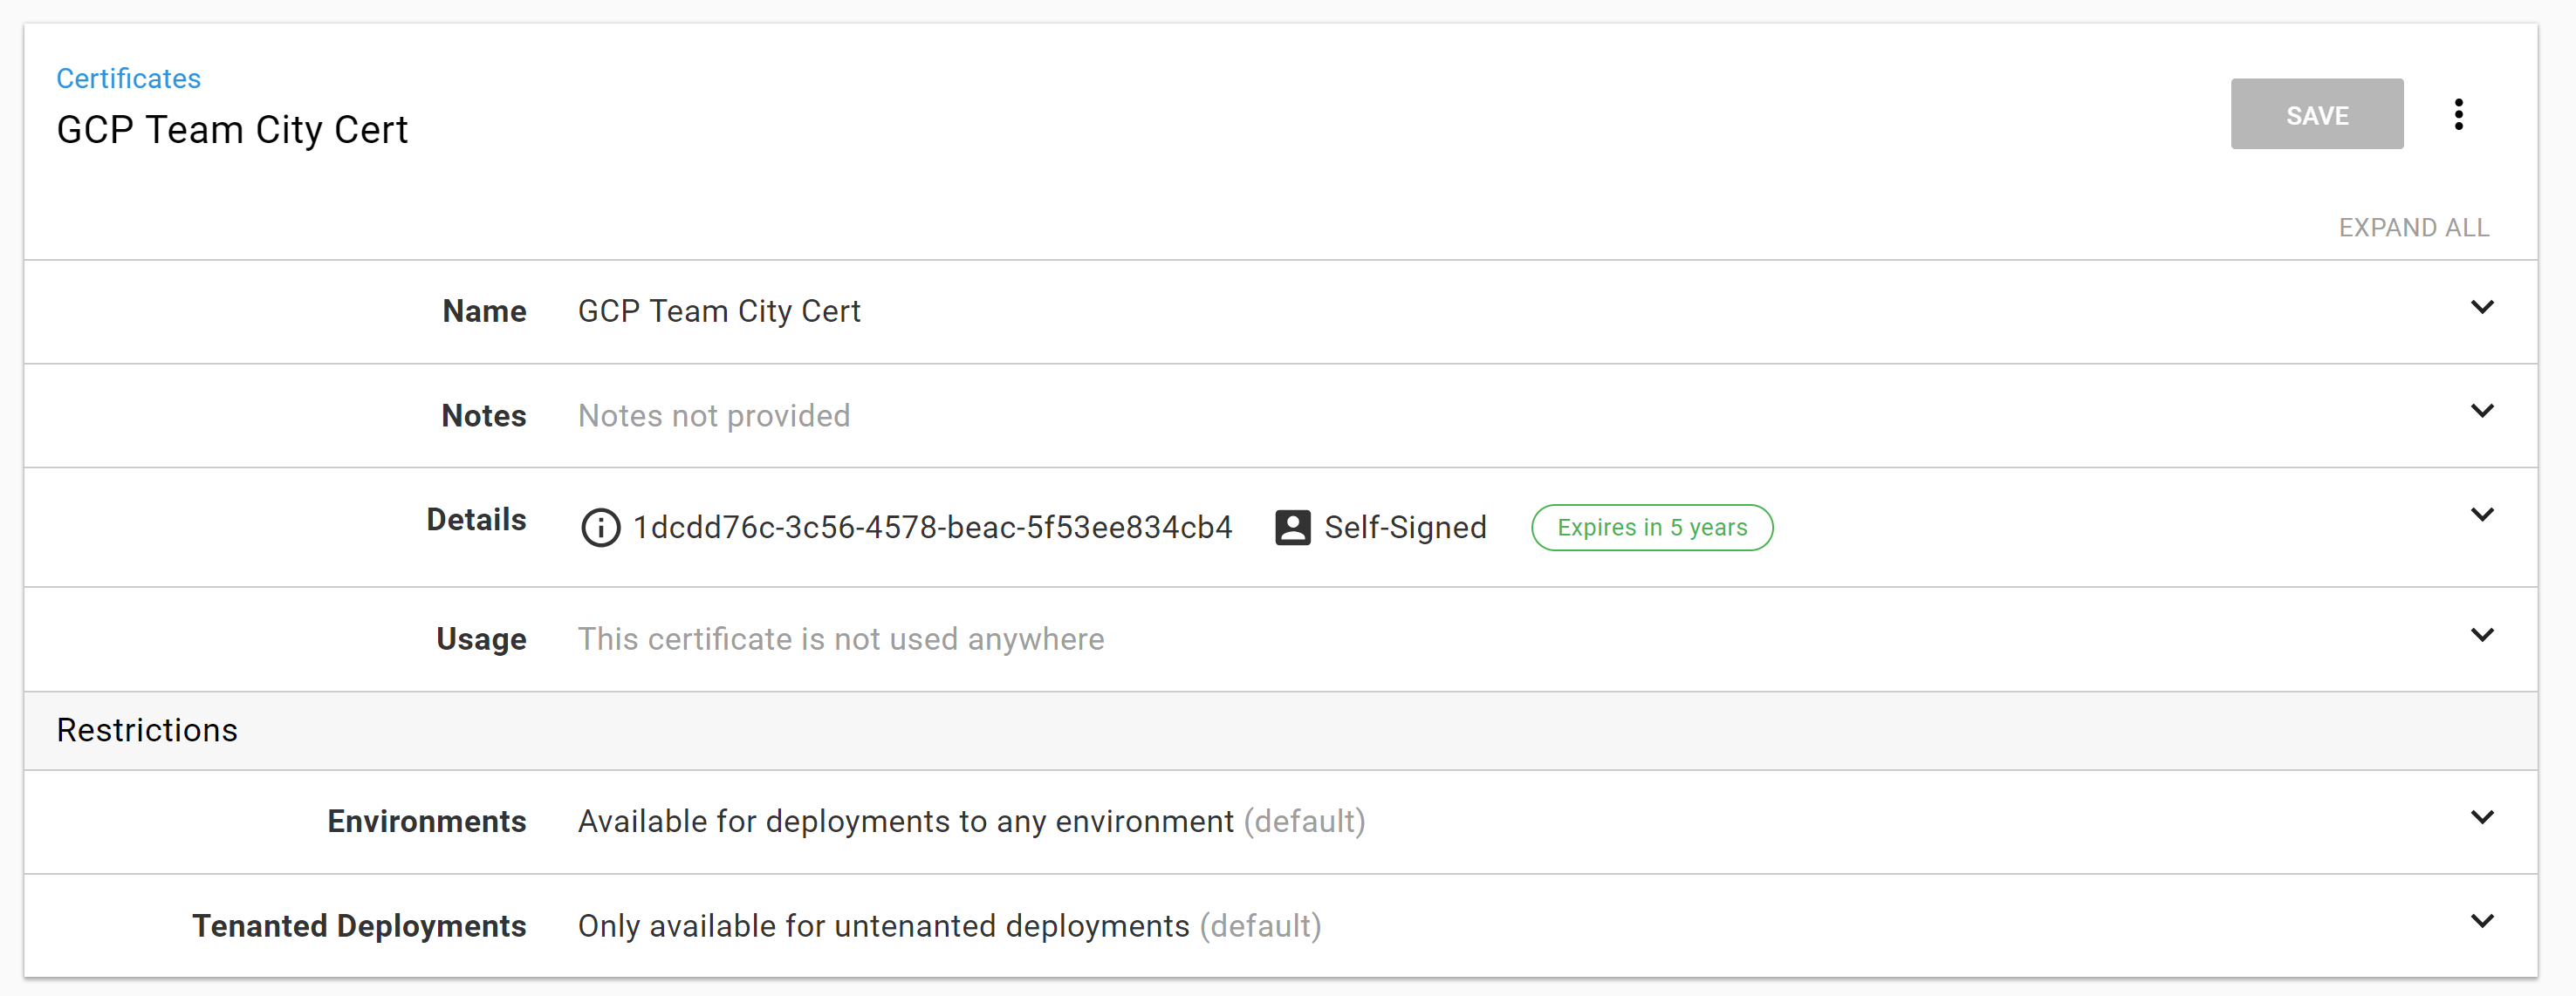
Task: Expand the Name section chevron
Action: point(2481,307)
